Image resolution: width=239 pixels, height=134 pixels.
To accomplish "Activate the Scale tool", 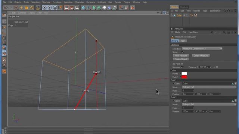I will pyautogui.click(x=27, y=7).
